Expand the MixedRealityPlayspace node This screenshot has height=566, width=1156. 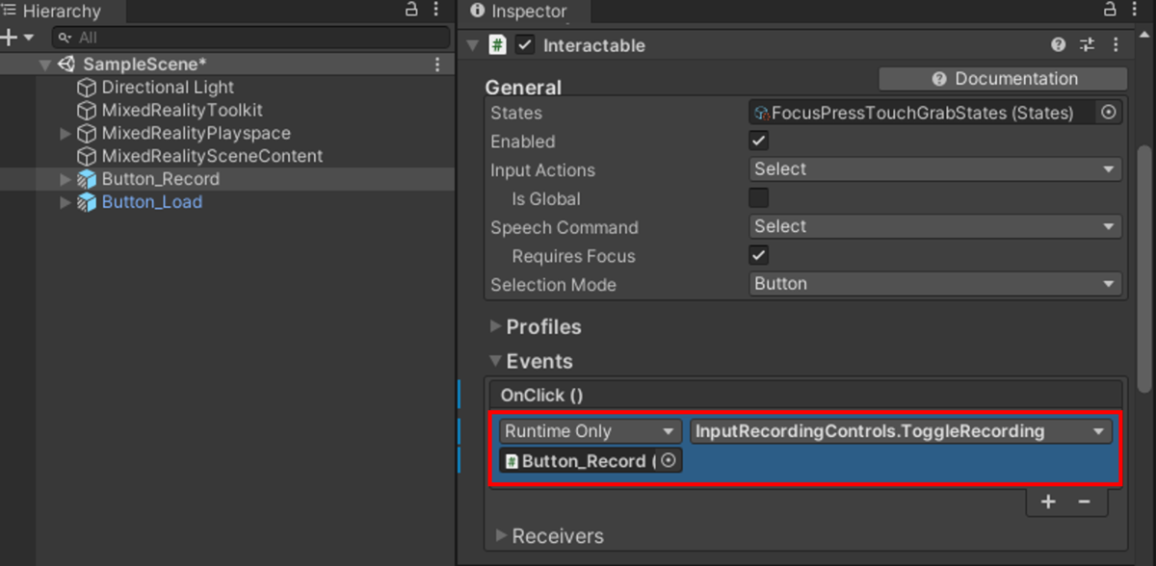[66, 134]
